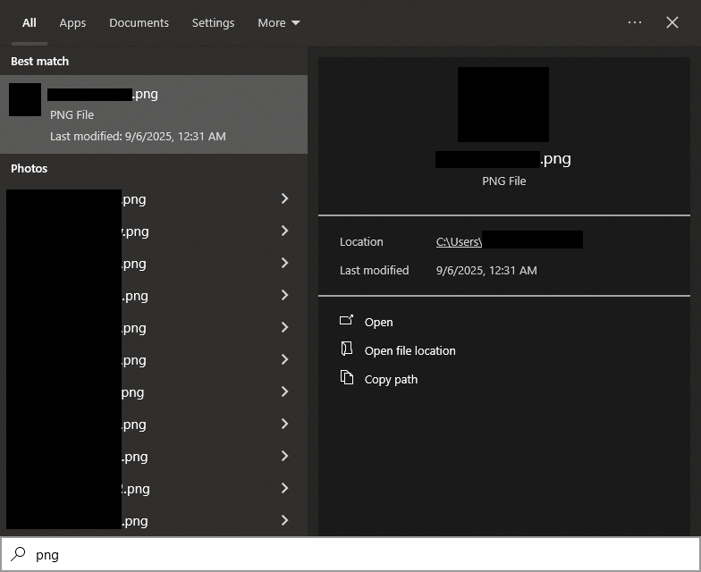Click the PNG File label in preview pane

(504, 181)
